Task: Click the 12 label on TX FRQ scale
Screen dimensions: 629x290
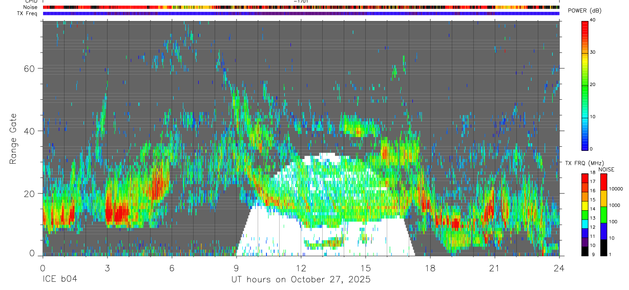Action: (593, 227)
